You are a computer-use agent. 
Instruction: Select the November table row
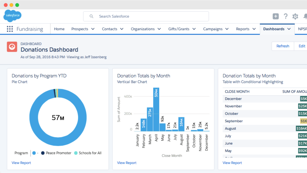[x=265, y=106]
